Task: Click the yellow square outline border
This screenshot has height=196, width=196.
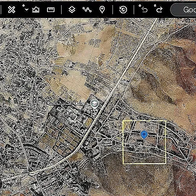Action: pyautogui.click(x=123, y=142)
